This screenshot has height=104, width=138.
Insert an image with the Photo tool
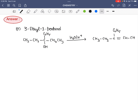pyautogui.click(x=64, y=12)
